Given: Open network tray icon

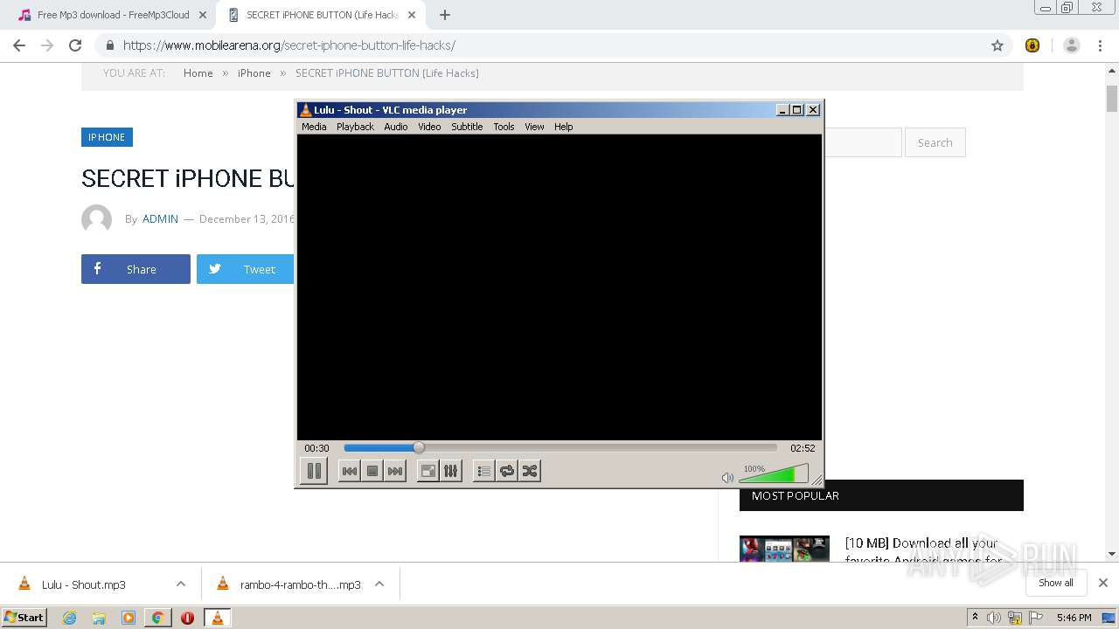Looking at the screenshot, I should tap(1015, 618).
